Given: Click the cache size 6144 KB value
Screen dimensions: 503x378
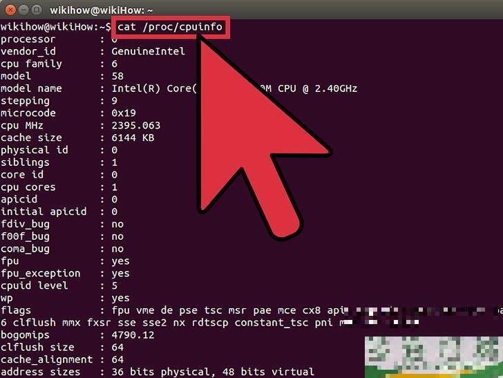Looking at the screenshot, I should pyautogui.click(x=133, y=138).
